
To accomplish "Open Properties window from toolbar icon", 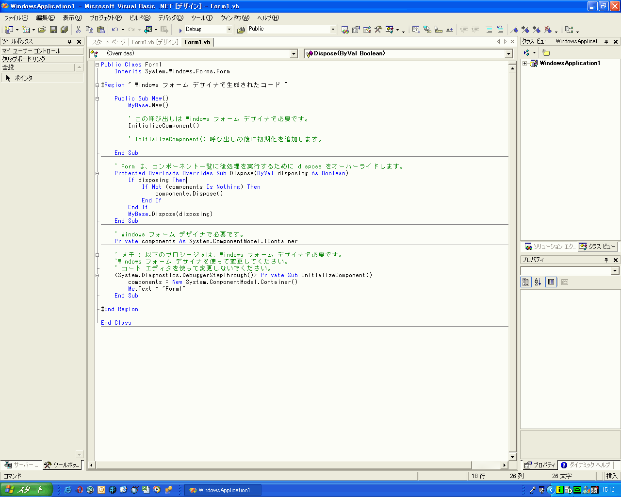I will [x=356, y=30].
